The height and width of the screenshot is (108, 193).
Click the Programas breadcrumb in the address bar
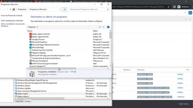point(22,9)
